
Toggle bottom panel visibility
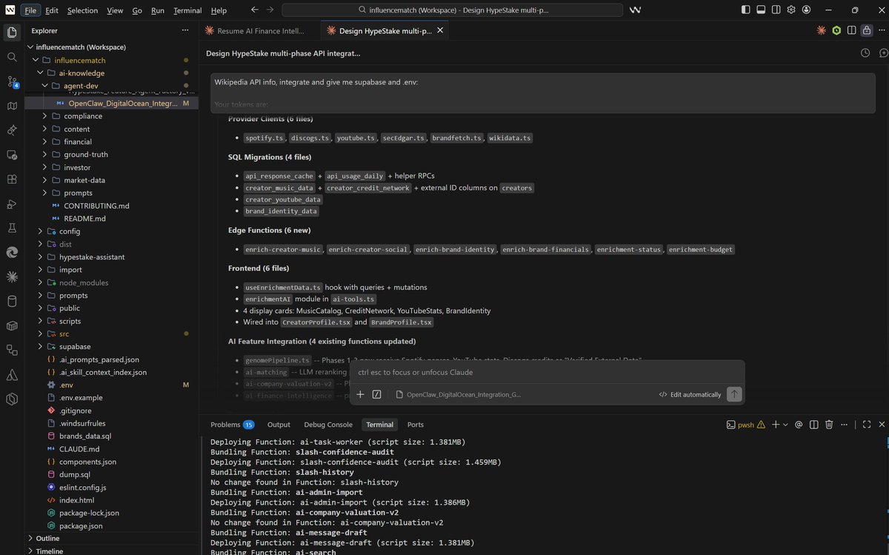(761, 10)
